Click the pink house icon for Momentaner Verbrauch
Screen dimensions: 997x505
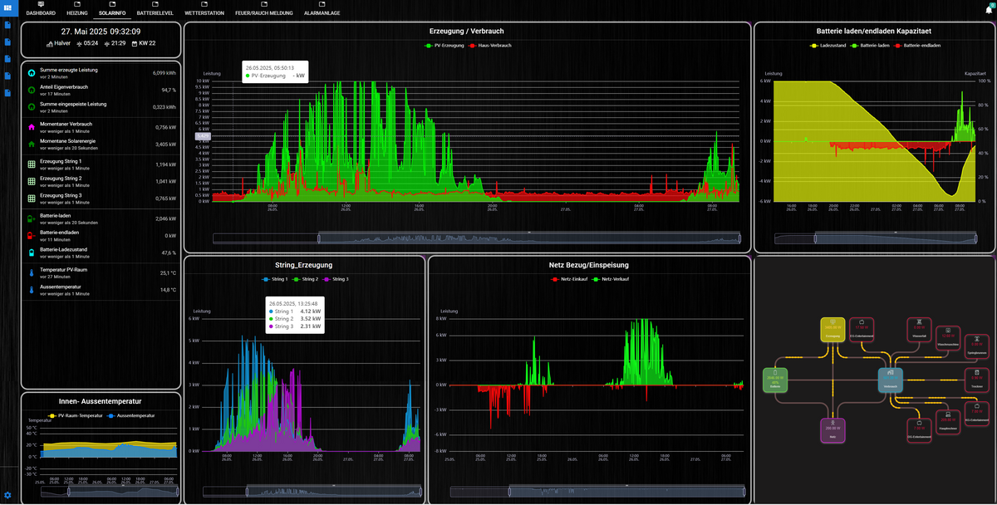point(32,127)
